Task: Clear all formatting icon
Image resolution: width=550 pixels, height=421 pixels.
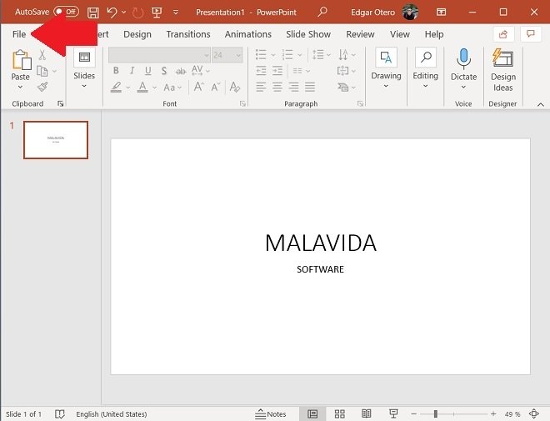Action: click(x=235, y=87)
